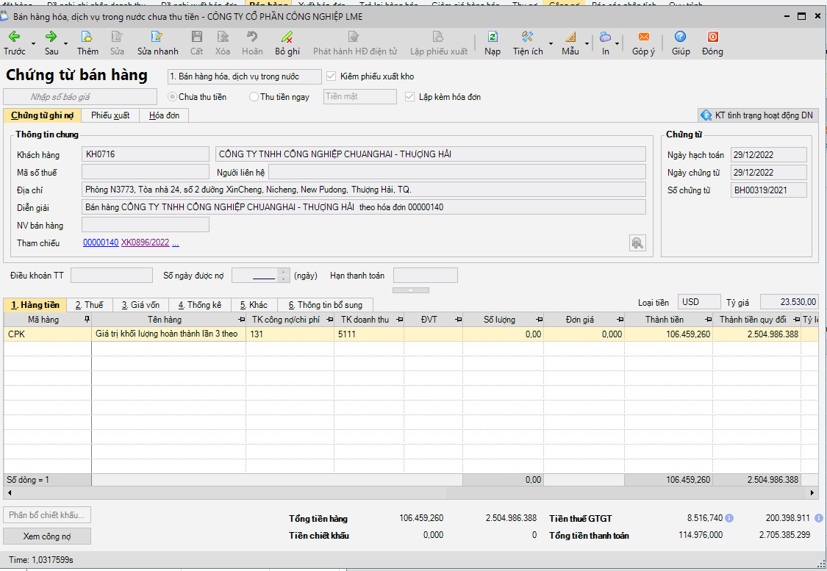Pin the Đơn giá column
Viewport: 827px width, 571px height.
click(x=620, y=320)
